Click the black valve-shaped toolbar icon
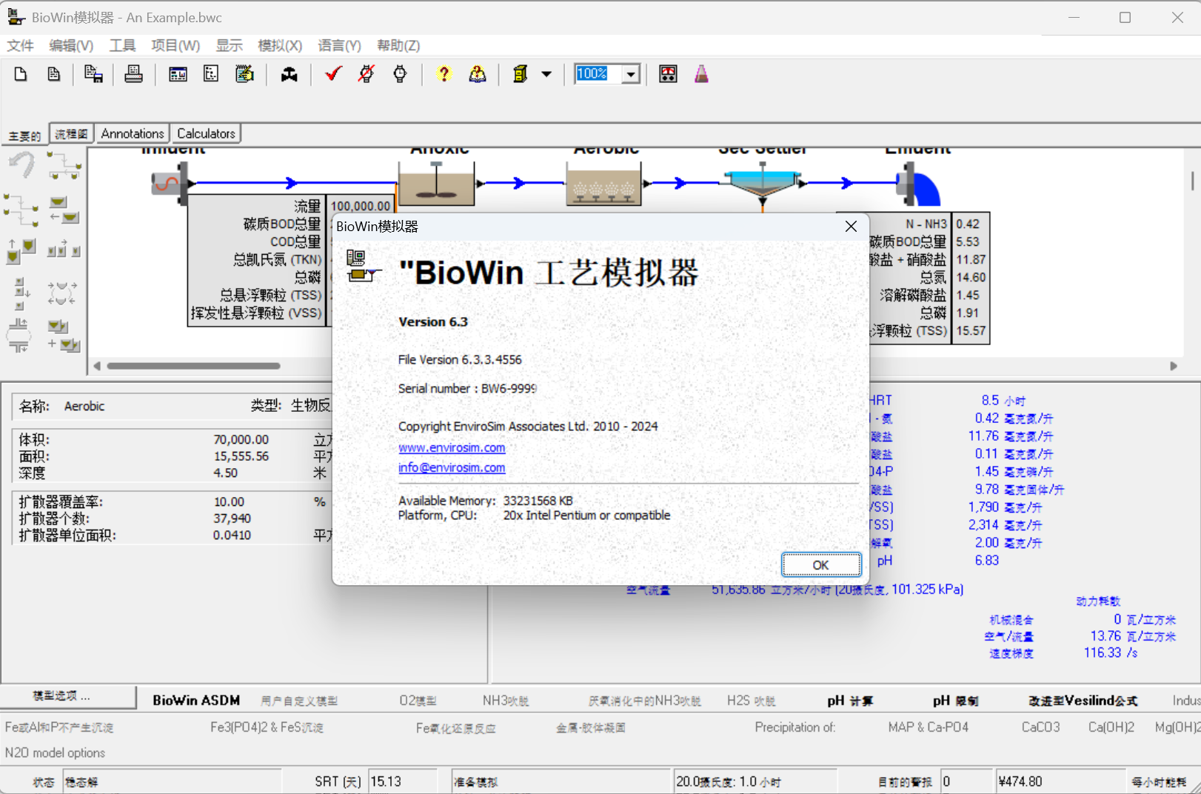Screen dimensions: 1201x794 coord(289,74)
